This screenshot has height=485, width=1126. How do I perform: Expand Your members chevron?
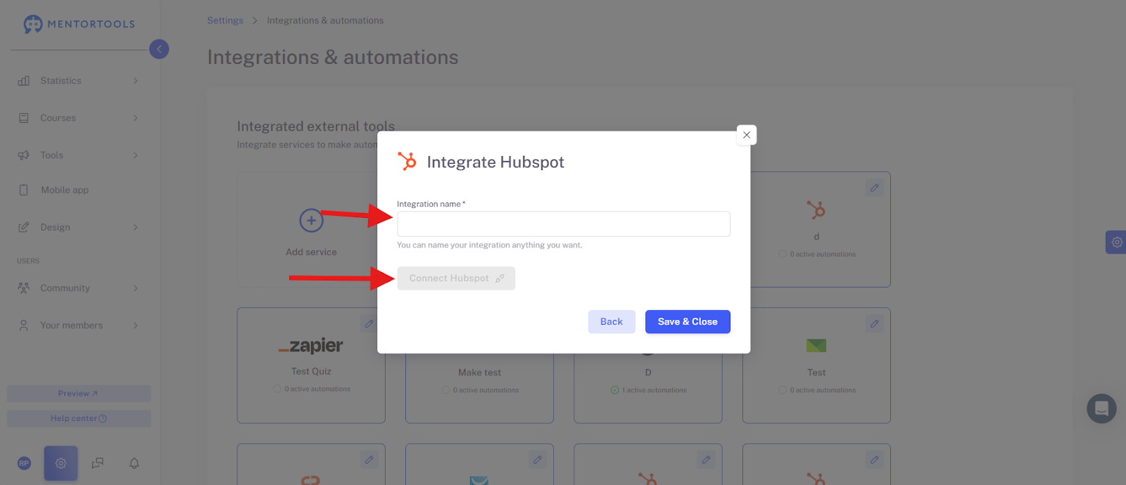coord(135,325)
